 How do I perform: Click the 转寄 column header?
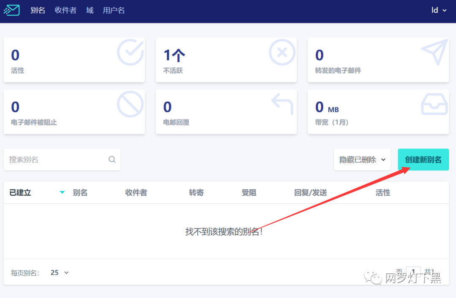pos(196,192)
